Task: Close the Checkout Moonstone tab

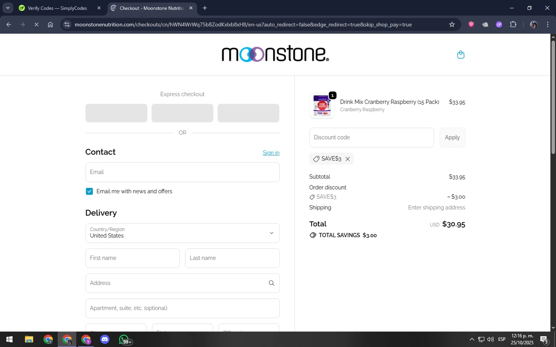Action: (191, 8)
